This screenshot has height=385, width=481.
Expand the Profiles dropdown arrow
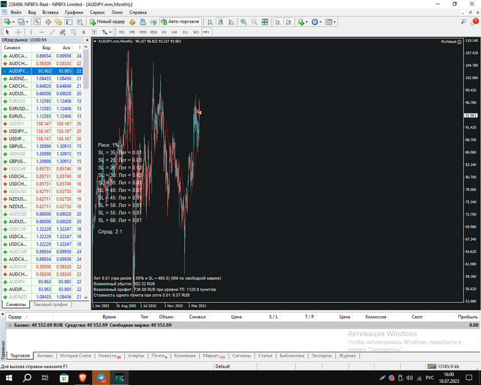click(x=27, y=22)
